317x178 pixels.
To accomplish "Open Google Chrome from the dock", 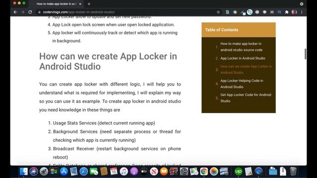I will 204,172.
